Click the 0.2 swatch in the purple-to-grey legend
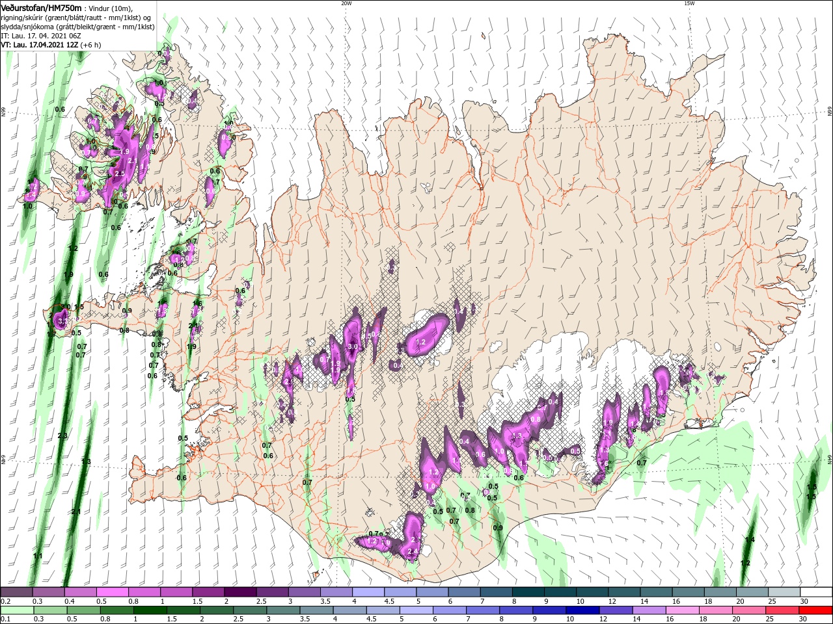The image size is (833, 624). pos(16,592)
